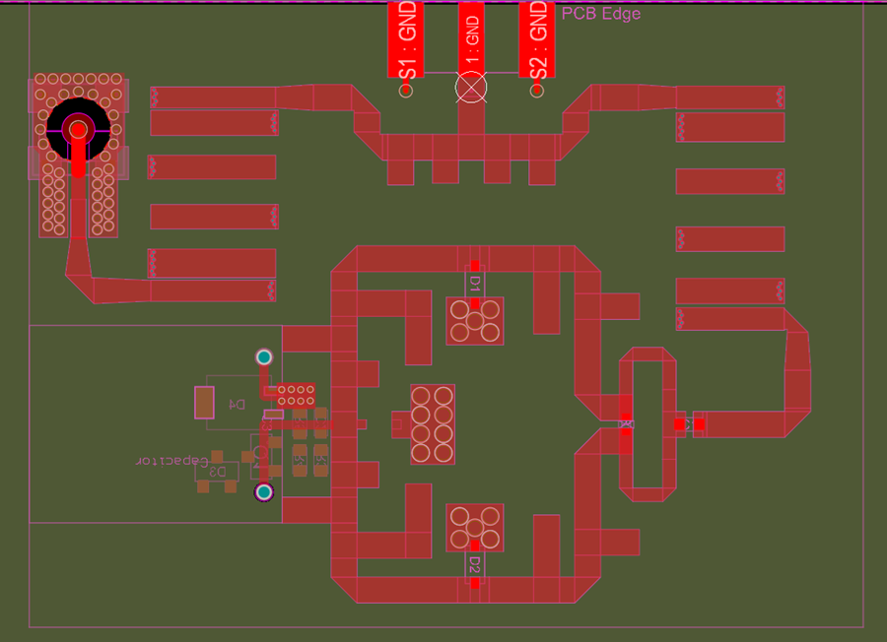Select the S2 : GND pad
This screenshot has width=887, height=642.
(537, 39)
